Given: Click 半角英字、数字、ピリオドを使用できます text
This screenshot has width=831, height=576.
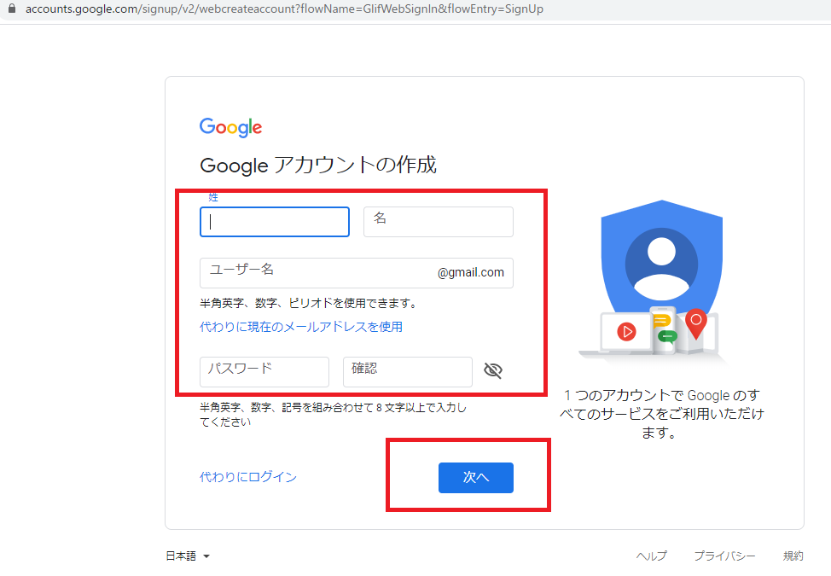Looking at the screenshot, I should [x=310, y=303].
